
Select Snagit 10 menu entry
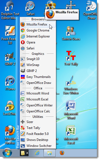click(x=38, y=59)
